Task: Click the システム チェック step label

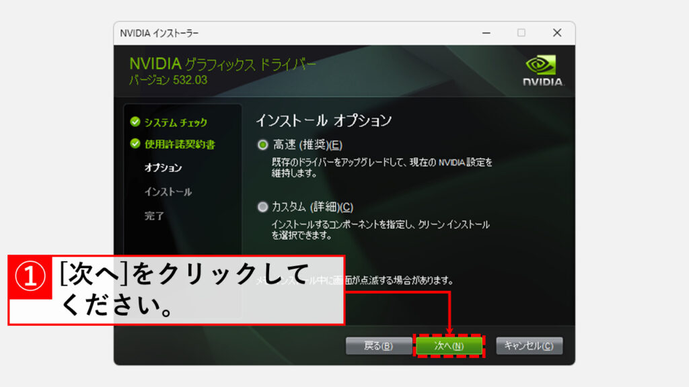Action: coord(176,122)
